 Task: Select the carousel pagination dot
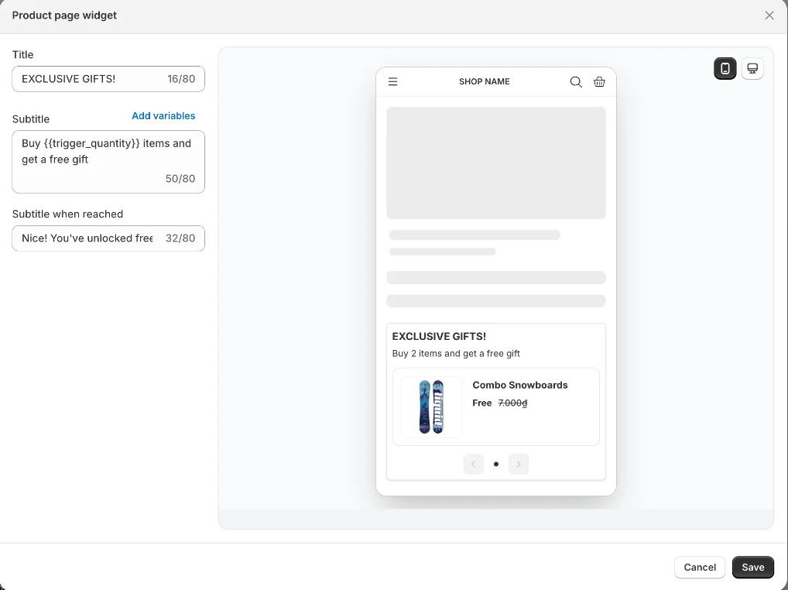point(496,464)
